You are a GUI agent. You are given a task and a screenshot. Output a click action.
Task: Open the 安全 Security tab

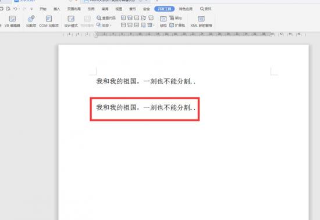pyautogui.click(x=146, y=9)
